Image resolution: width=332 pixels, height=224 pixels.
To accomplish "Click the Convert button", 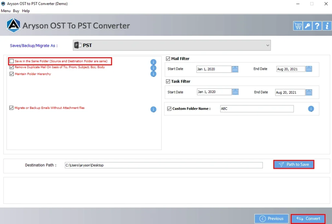I will [x=308, y=219].
